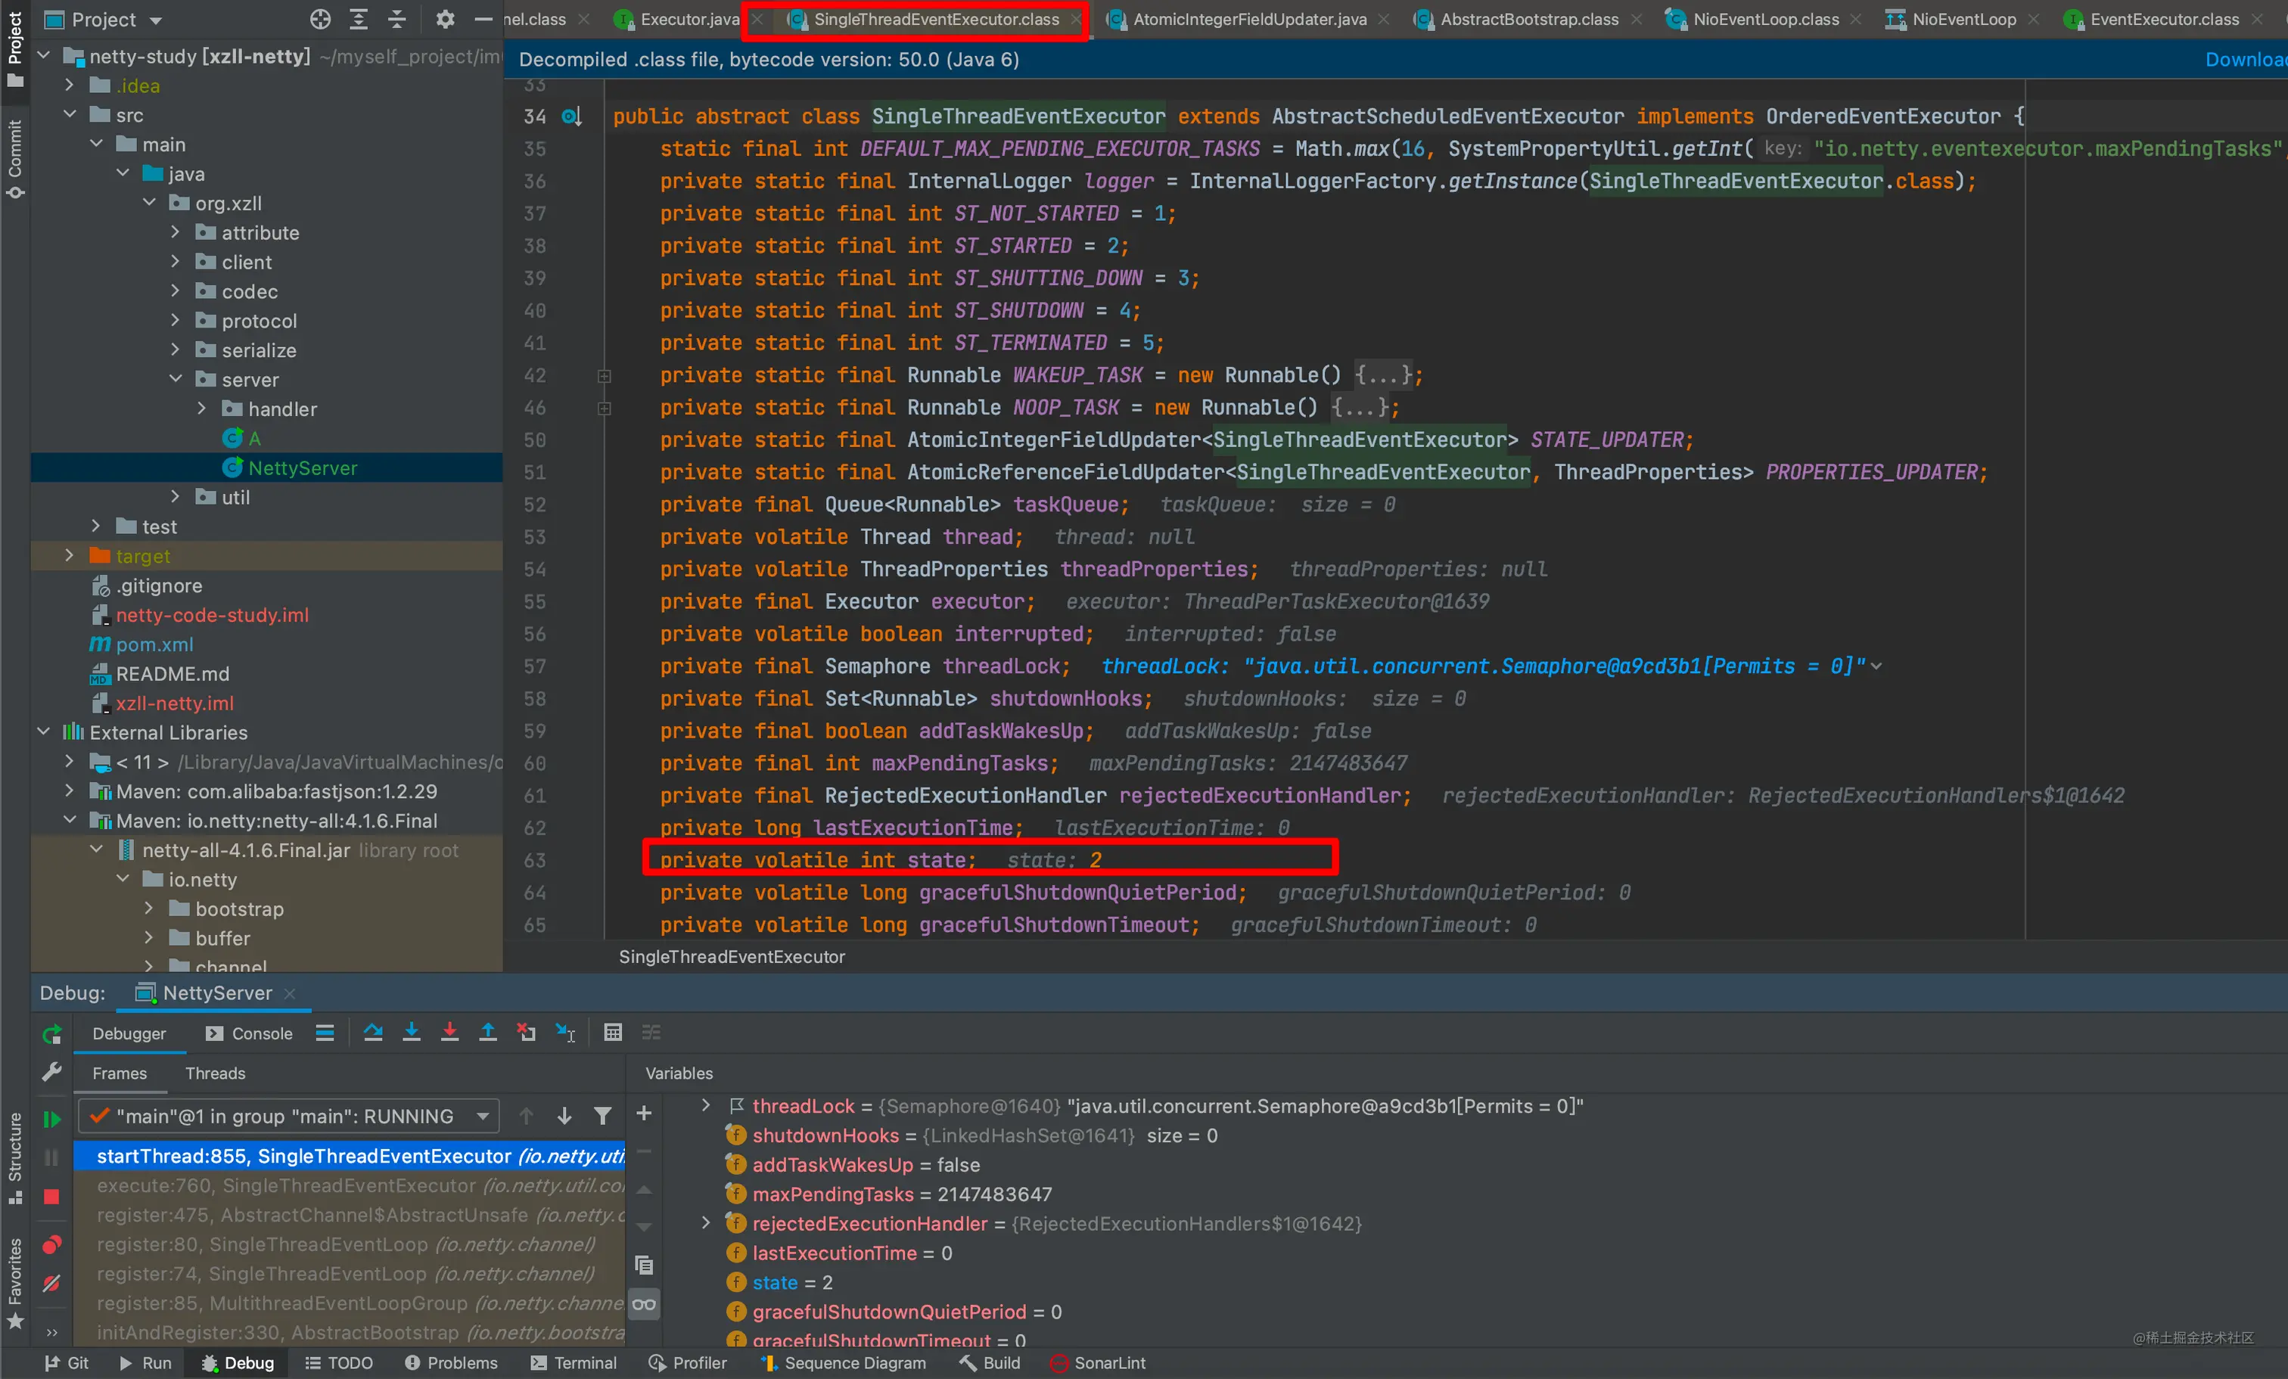
Task: Unfold the NOOP_TASK code block on line 46
Action: pos(605,408)
